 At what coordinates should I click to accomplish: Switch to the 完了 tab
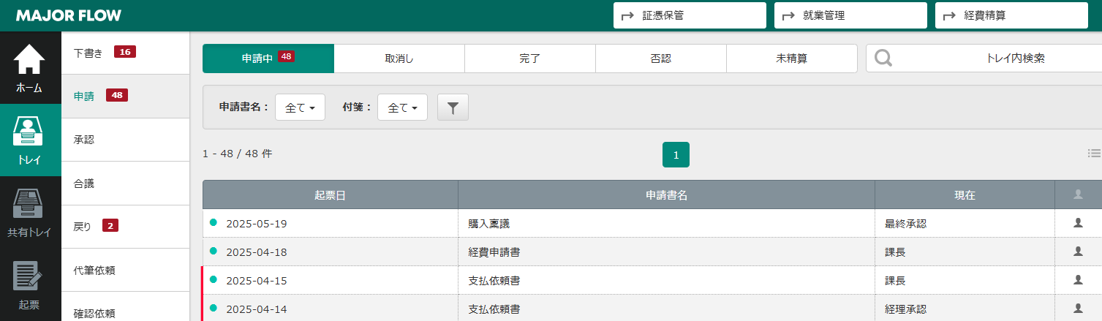pyautogui.click(x=530, y=58)
